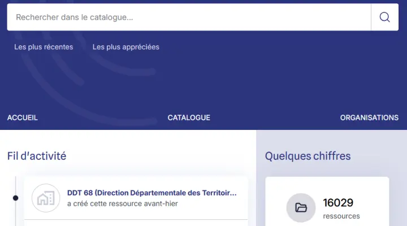Navigate to ORGANISATIONS
Screen dimensions: 407x226
pos(369,118)
